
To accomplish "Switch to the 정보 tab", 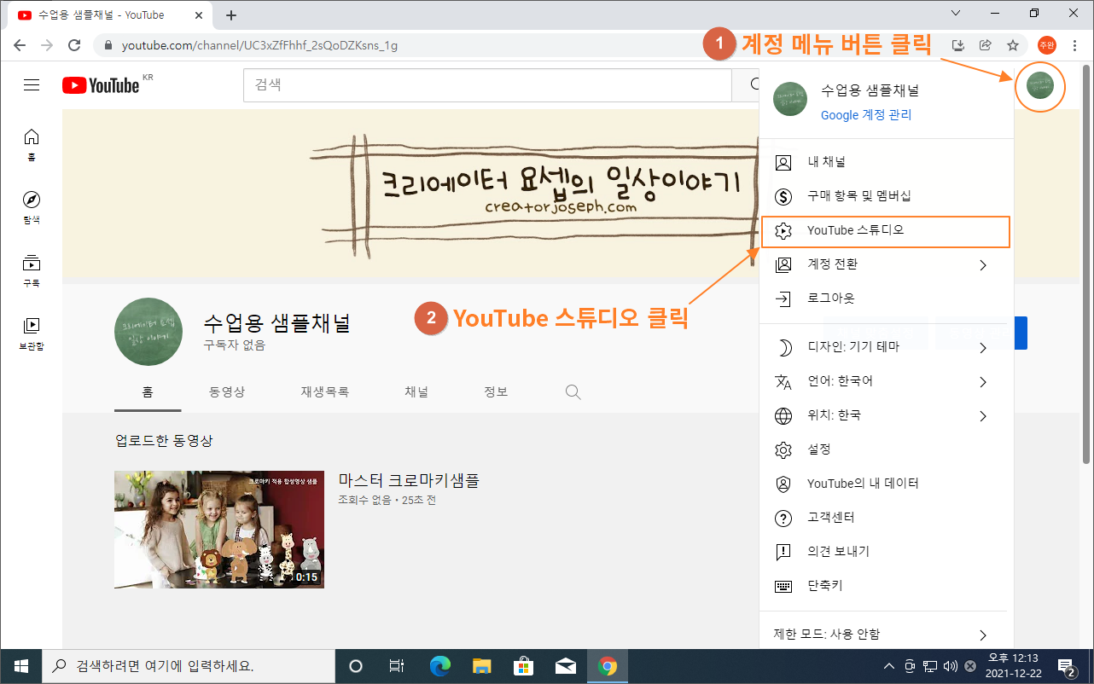I will tap(496, 392).
